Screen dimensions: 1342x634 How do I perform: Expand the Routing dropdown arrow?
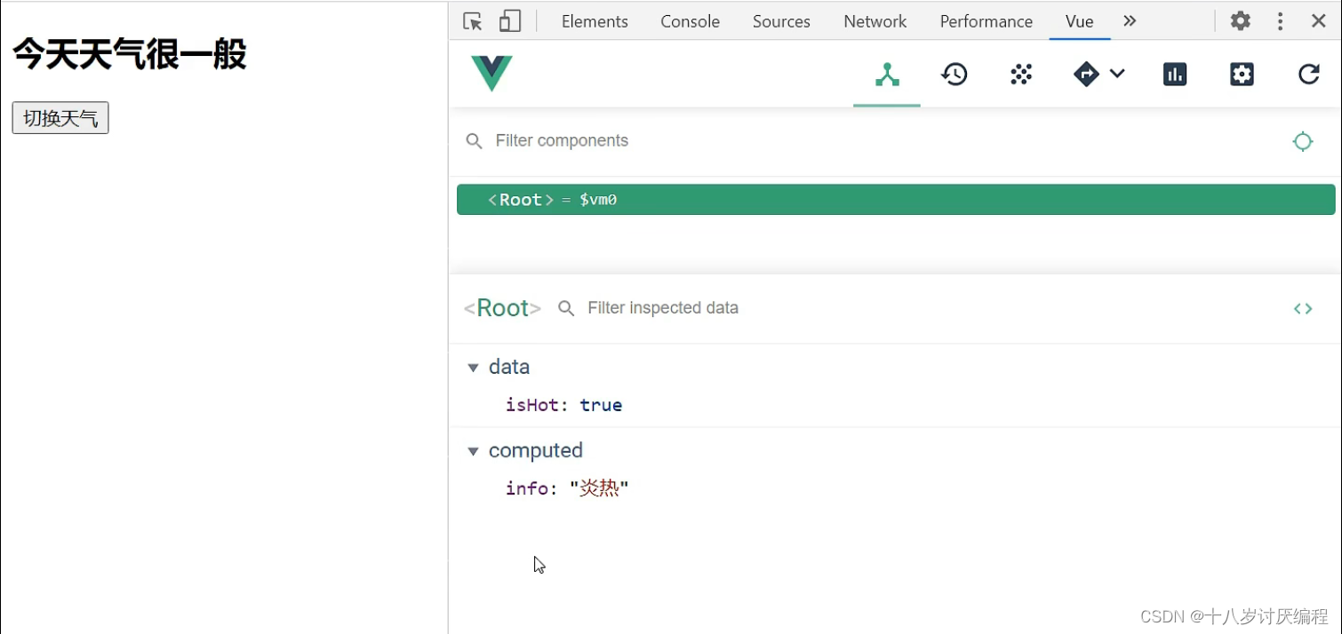pos(1117,74)
